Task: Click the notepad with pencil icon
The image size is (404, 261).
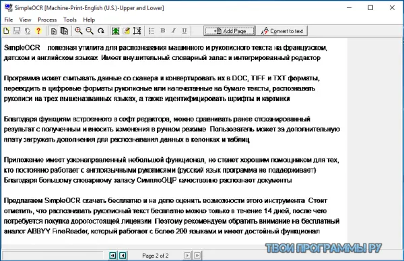Action: tap(127, 31)
